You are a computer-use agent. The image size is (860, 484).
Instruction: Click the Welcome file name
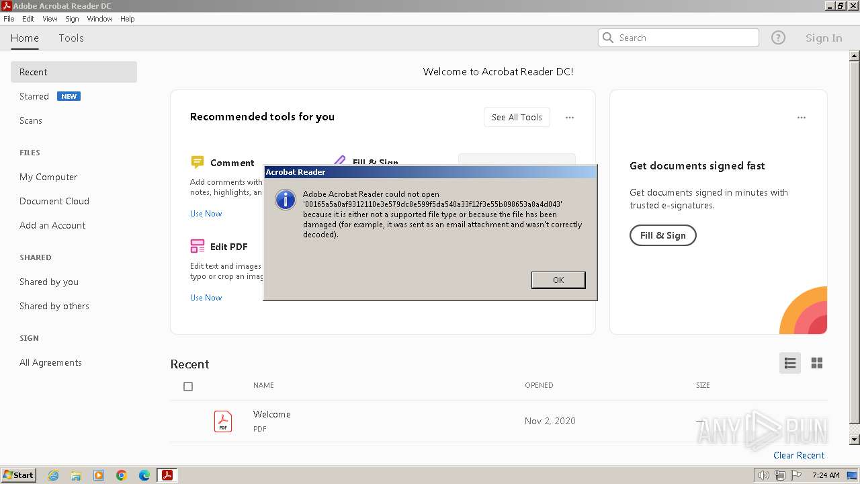tap(272, 414)
